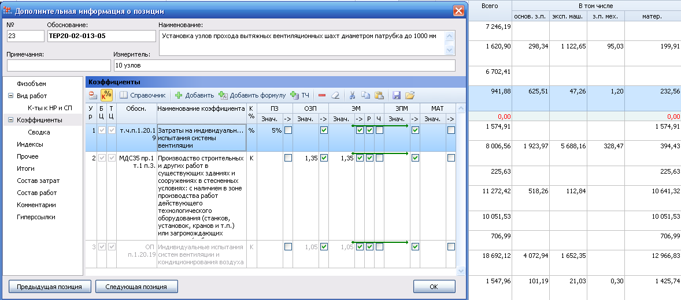Select Индексы in the left tree
Viewport: 681px width, 300px height.
pos(30,144)
